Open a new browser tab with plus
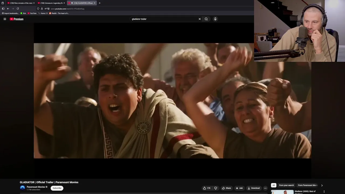 click(99, 3)
